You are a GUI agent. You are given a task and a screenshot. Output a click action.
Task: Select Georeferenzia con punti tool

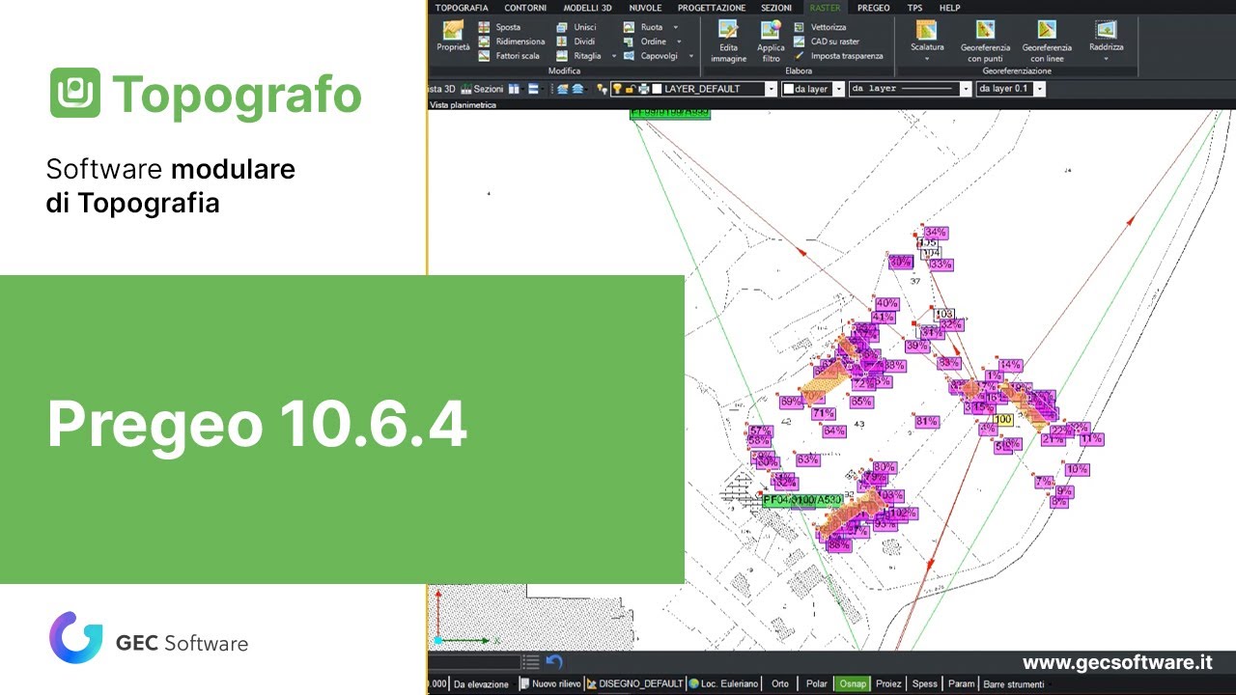coord(985,41)
